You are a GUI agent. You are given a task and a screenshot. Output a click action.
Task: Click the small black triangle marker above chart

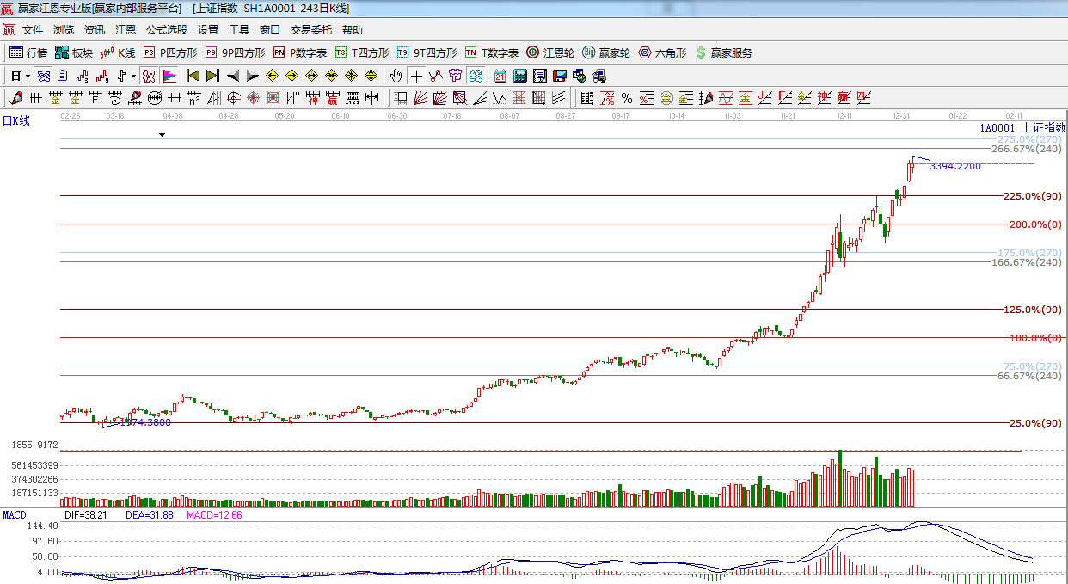pyautogui.click(x=162, y=135)
